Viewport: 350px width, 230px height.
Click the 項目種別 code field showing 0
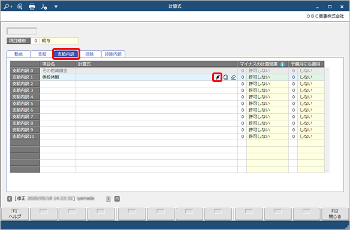(x=35, y=41)
